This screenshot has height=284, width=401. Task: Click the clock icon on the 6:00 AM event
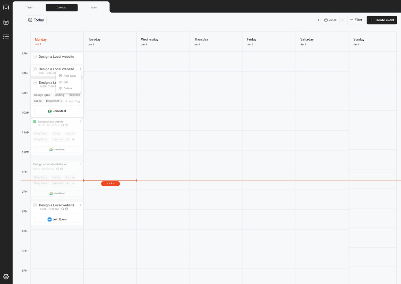click(x=62, y=209)
